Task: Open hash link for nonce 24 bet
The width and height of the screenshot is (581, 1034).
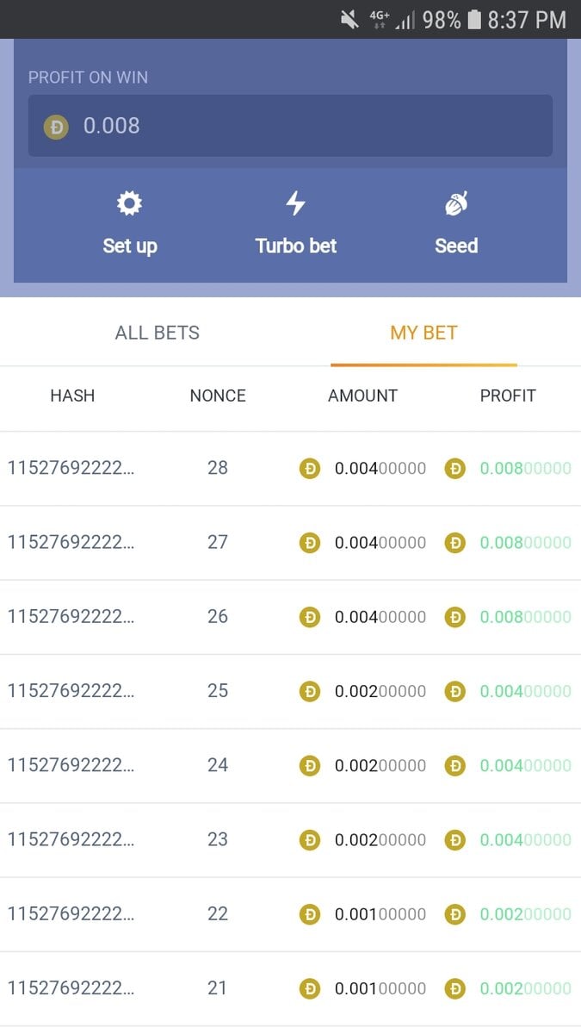Action: (x=71, y=765)
